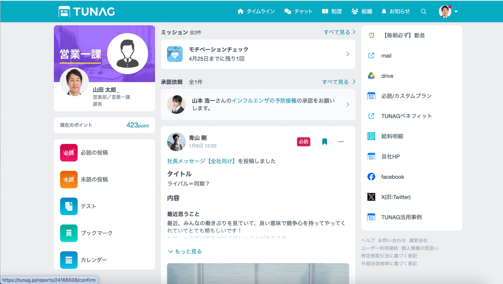Image resolution: width=503 pixels, height=284 pixels.
Task: Click 4月25日までに残り1回 mission deadline text
Action: click(x=217, y=59)
